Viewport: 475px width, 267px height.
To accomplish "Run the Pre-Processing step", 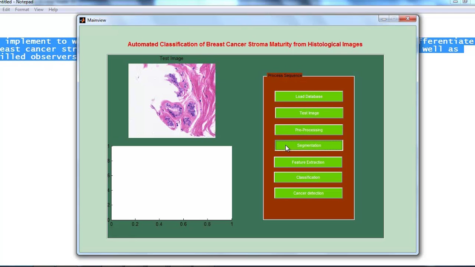I will (x=309, y=130).
